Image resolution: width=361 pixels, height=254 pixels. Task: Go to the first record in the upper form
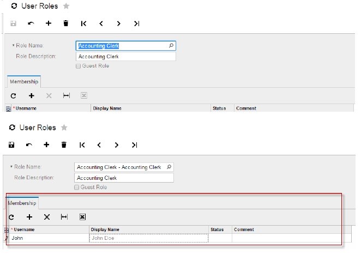tap(83, 23)
